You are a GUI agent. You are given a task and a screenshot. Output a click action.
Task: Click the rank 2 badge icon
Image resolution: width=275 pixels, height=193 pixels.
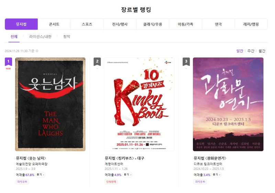coord(97,62)
